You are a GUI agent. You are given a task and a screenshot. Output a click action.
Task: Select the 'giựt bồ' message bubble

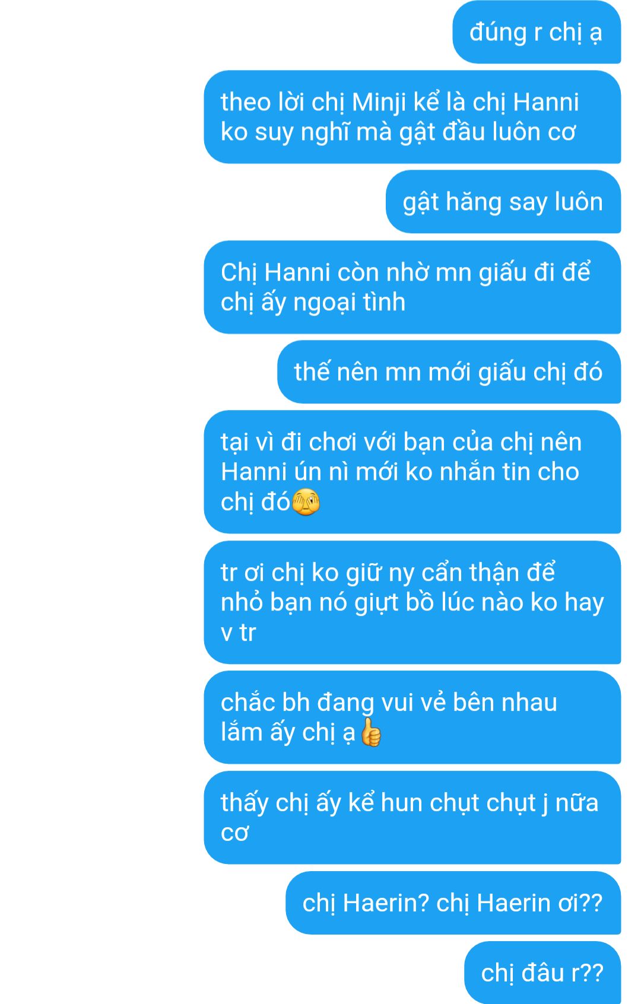(412, 602)
